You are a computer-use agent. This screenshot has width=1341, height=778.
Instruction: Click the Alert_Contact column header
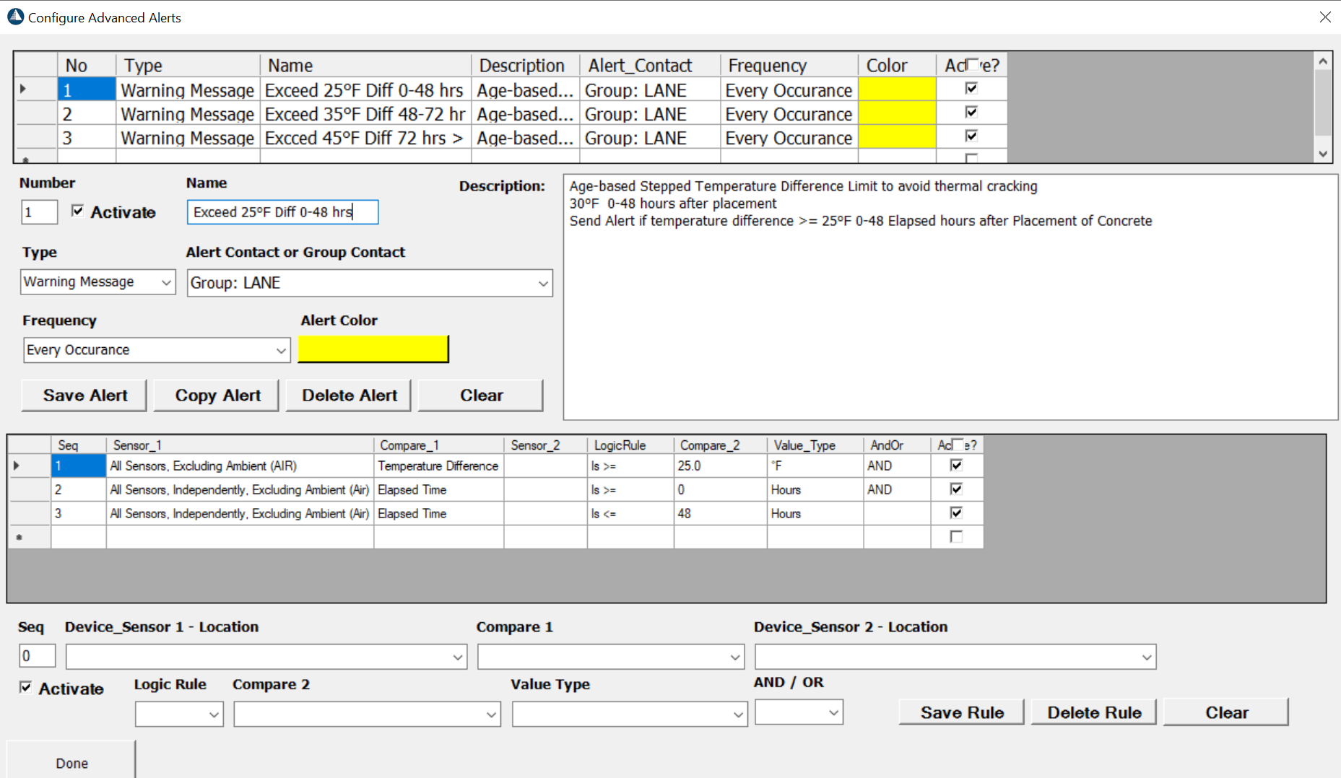coord(650,66)
